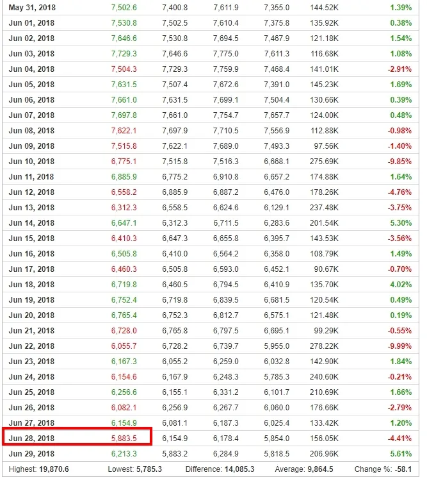
Task: Click the high value 7,775.0
Action: (x=225, y=54)
